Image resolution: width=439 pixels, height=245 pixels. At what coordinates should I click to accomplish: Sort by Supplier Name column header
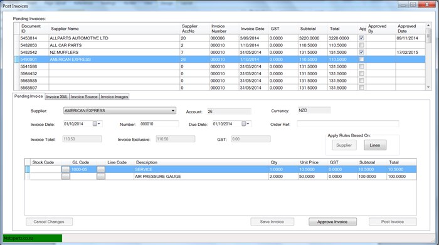[114, 29]
